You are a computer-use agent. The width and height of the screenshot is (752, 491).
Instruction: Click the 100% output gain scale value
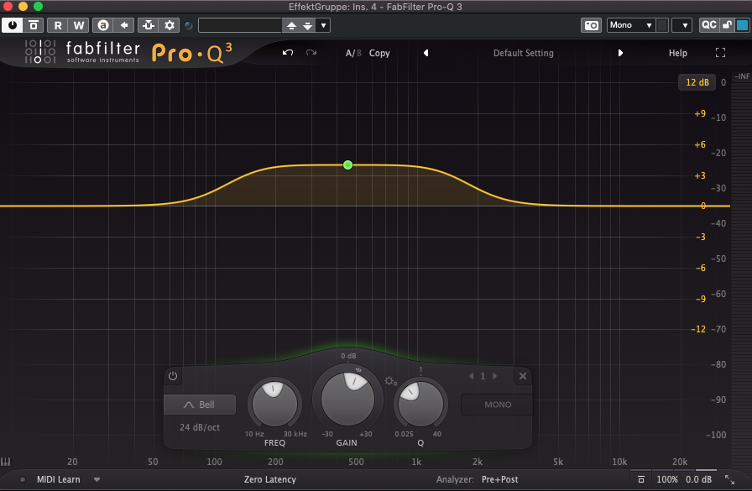pos(666,479)
